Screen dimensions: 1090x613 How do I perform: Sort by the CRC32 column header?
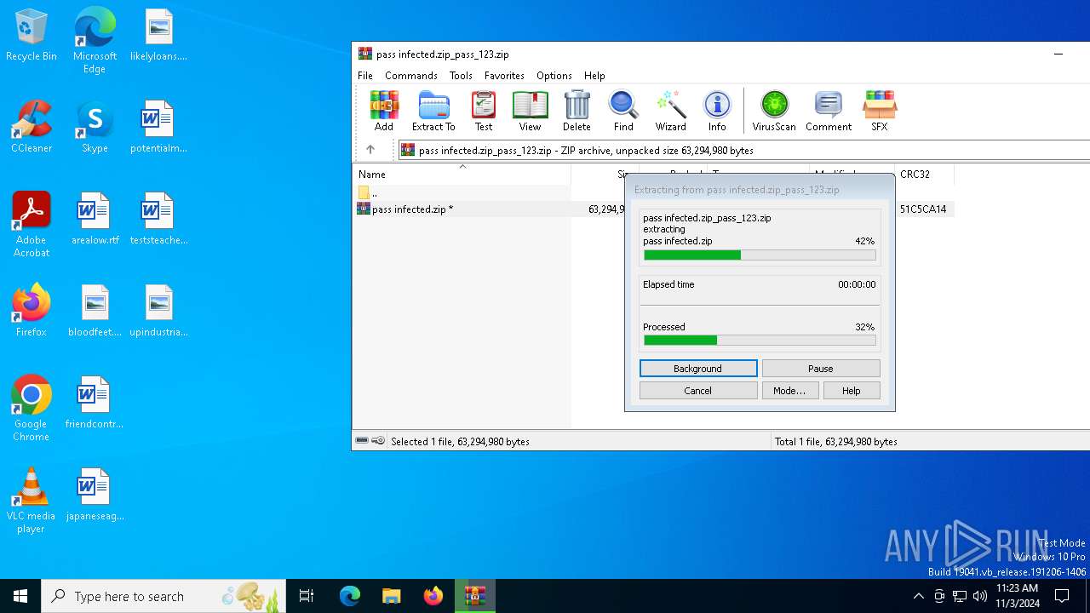(x=924, y=174)
